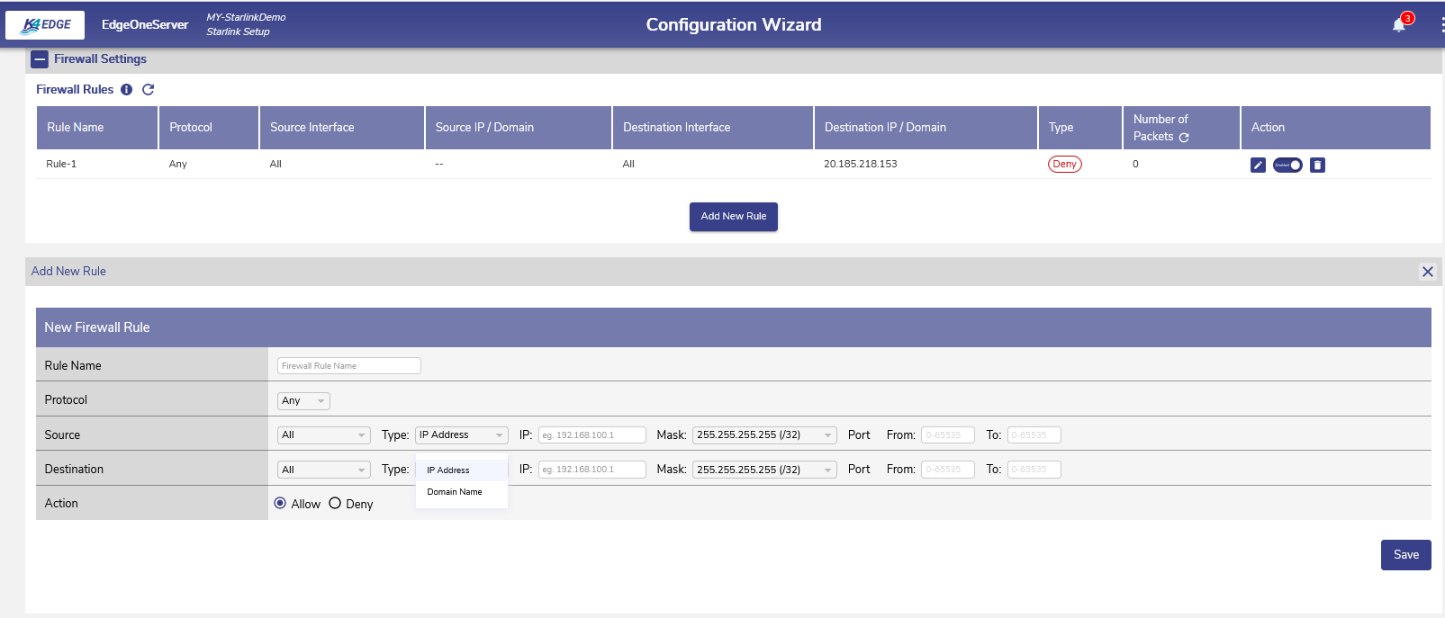Refresh the Firewall Rules list
This screenshot has width=1445, height=618.
149,90
